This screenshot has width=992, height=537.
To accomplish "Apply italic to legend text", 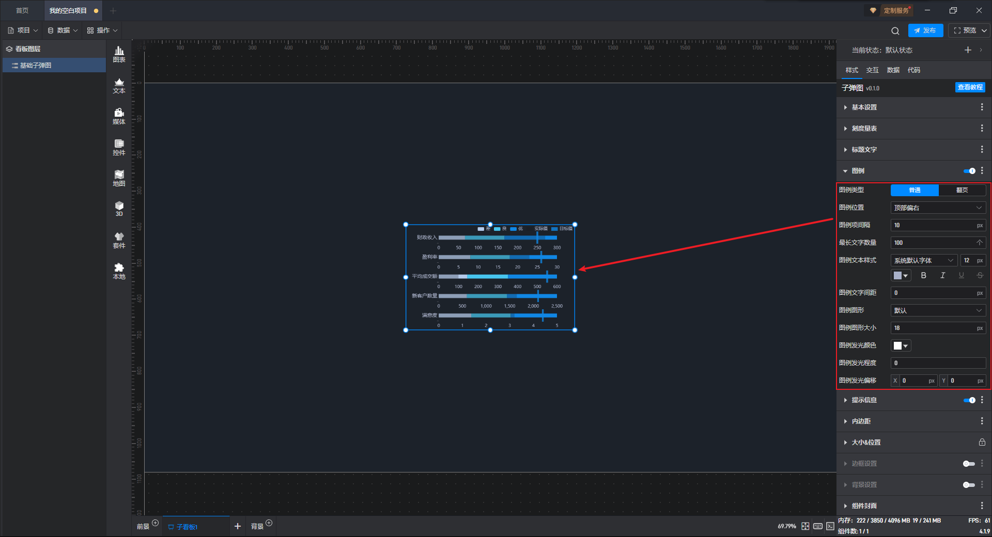I will (942, 275).
